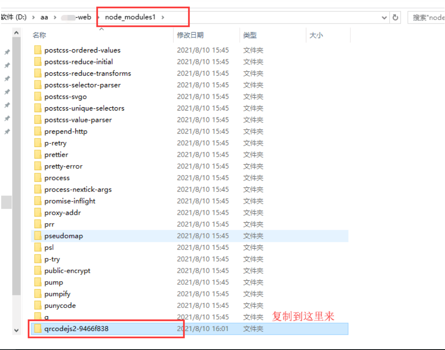Open the address bar history dropdown
This screenshot has height=350, width=445.
384,17
